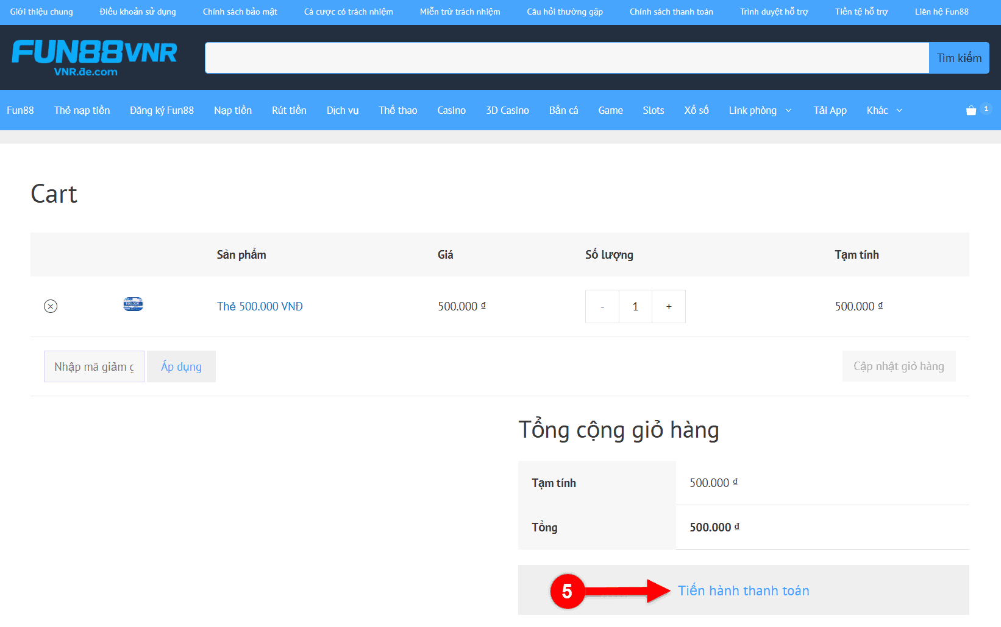The width and height of the screenshot is (1001, 627).
Task: Open the Fun88 menu item
Action: [20, 110]
